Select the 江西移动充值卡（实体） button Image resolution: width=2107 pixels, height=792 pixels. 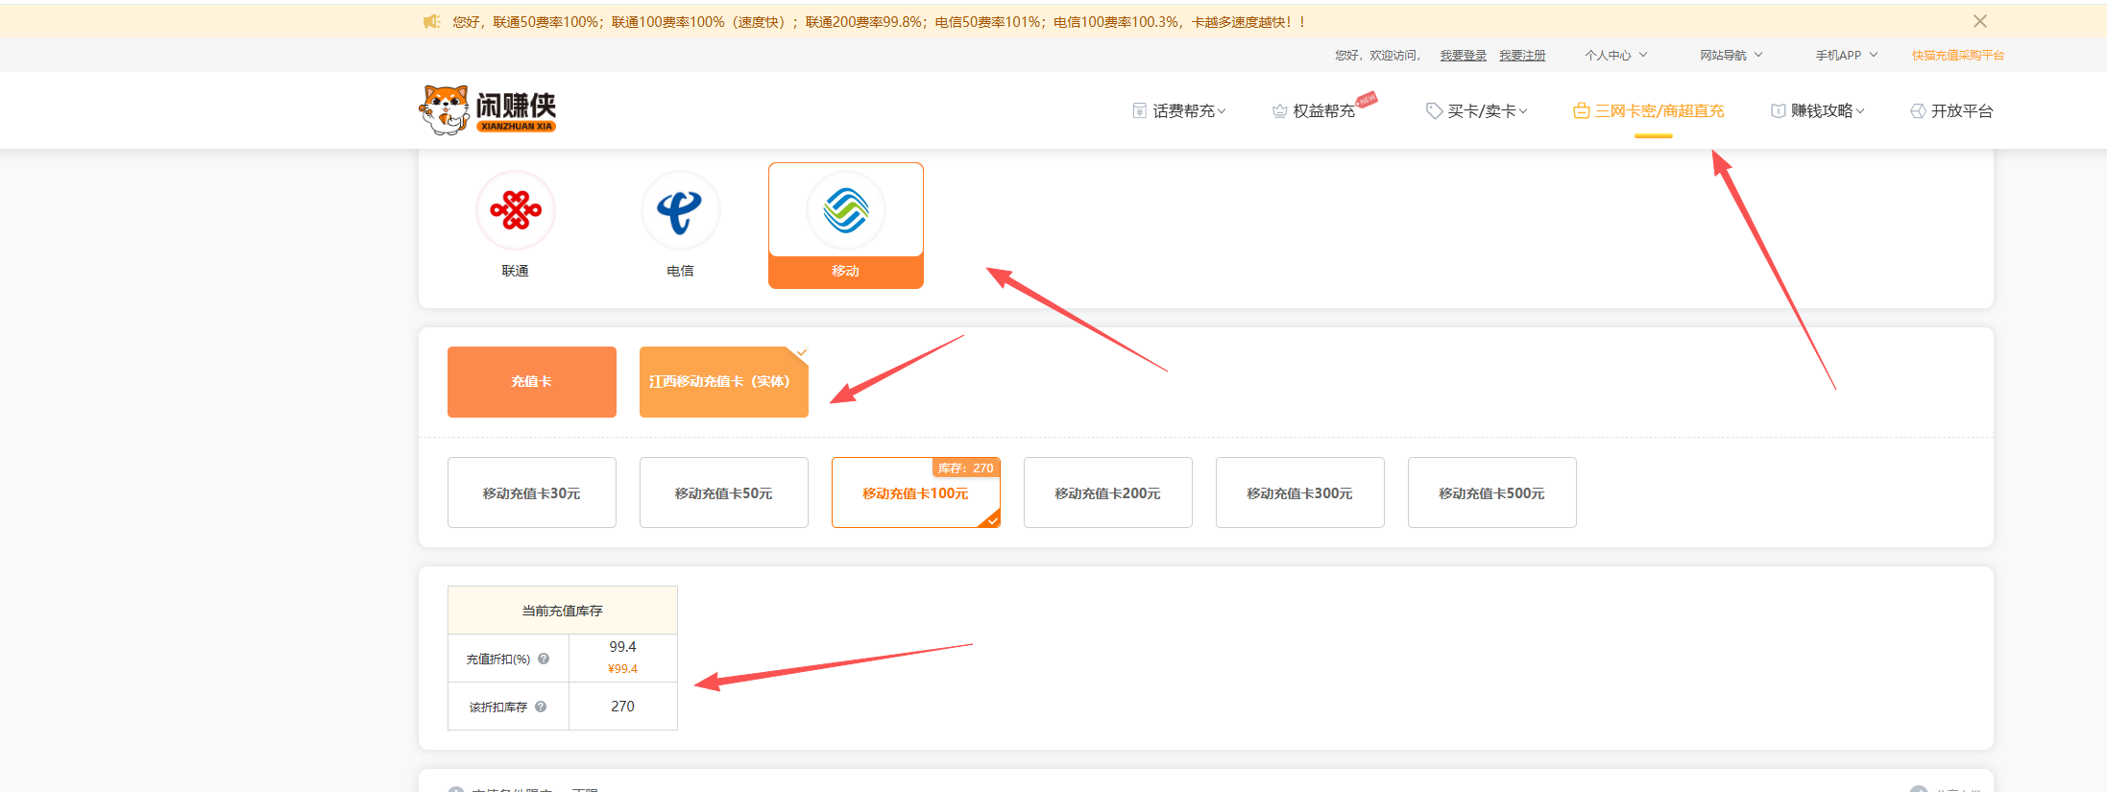point(724,382)
